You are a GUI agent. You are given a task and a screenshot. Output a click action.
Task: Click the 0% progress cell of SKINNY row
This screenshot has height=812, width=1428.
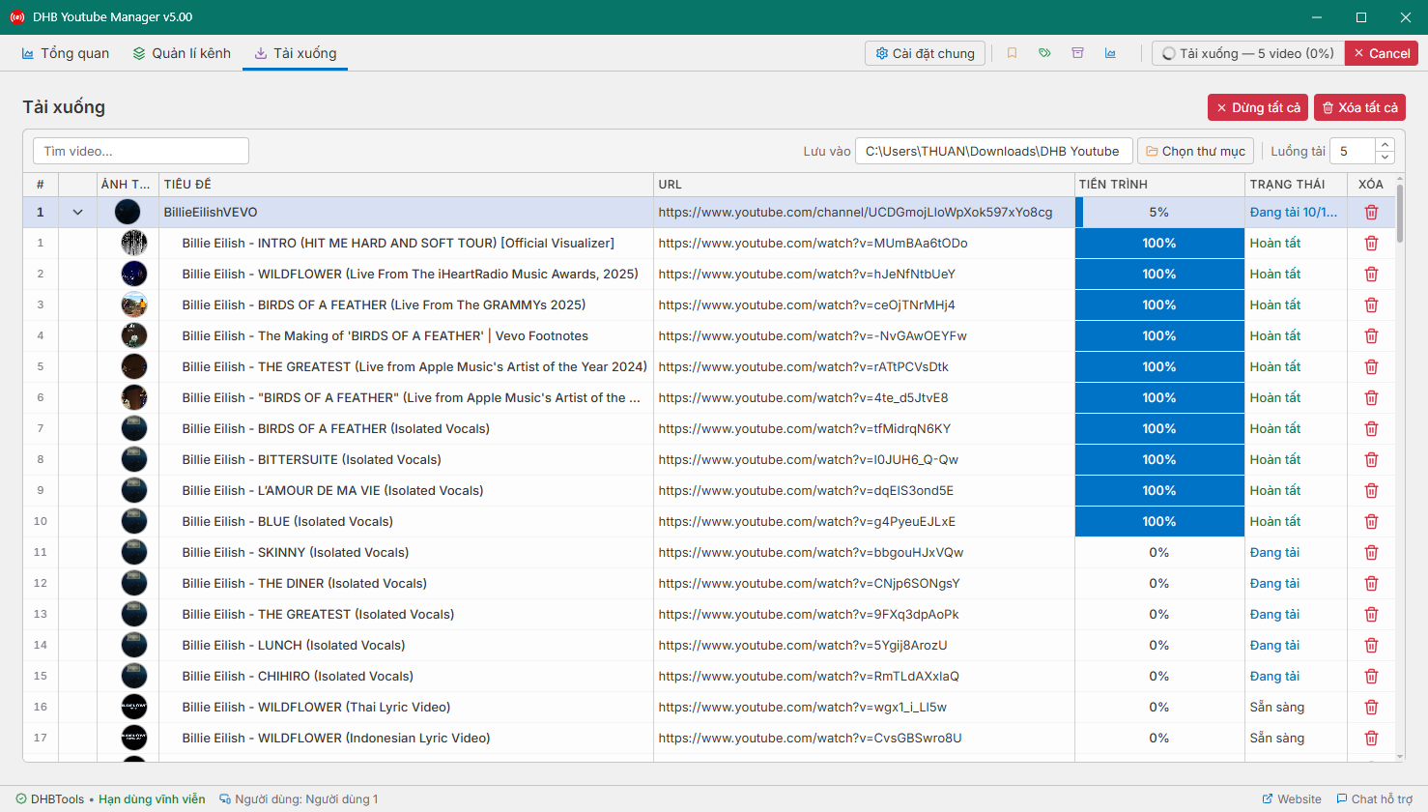(1159, 553)
